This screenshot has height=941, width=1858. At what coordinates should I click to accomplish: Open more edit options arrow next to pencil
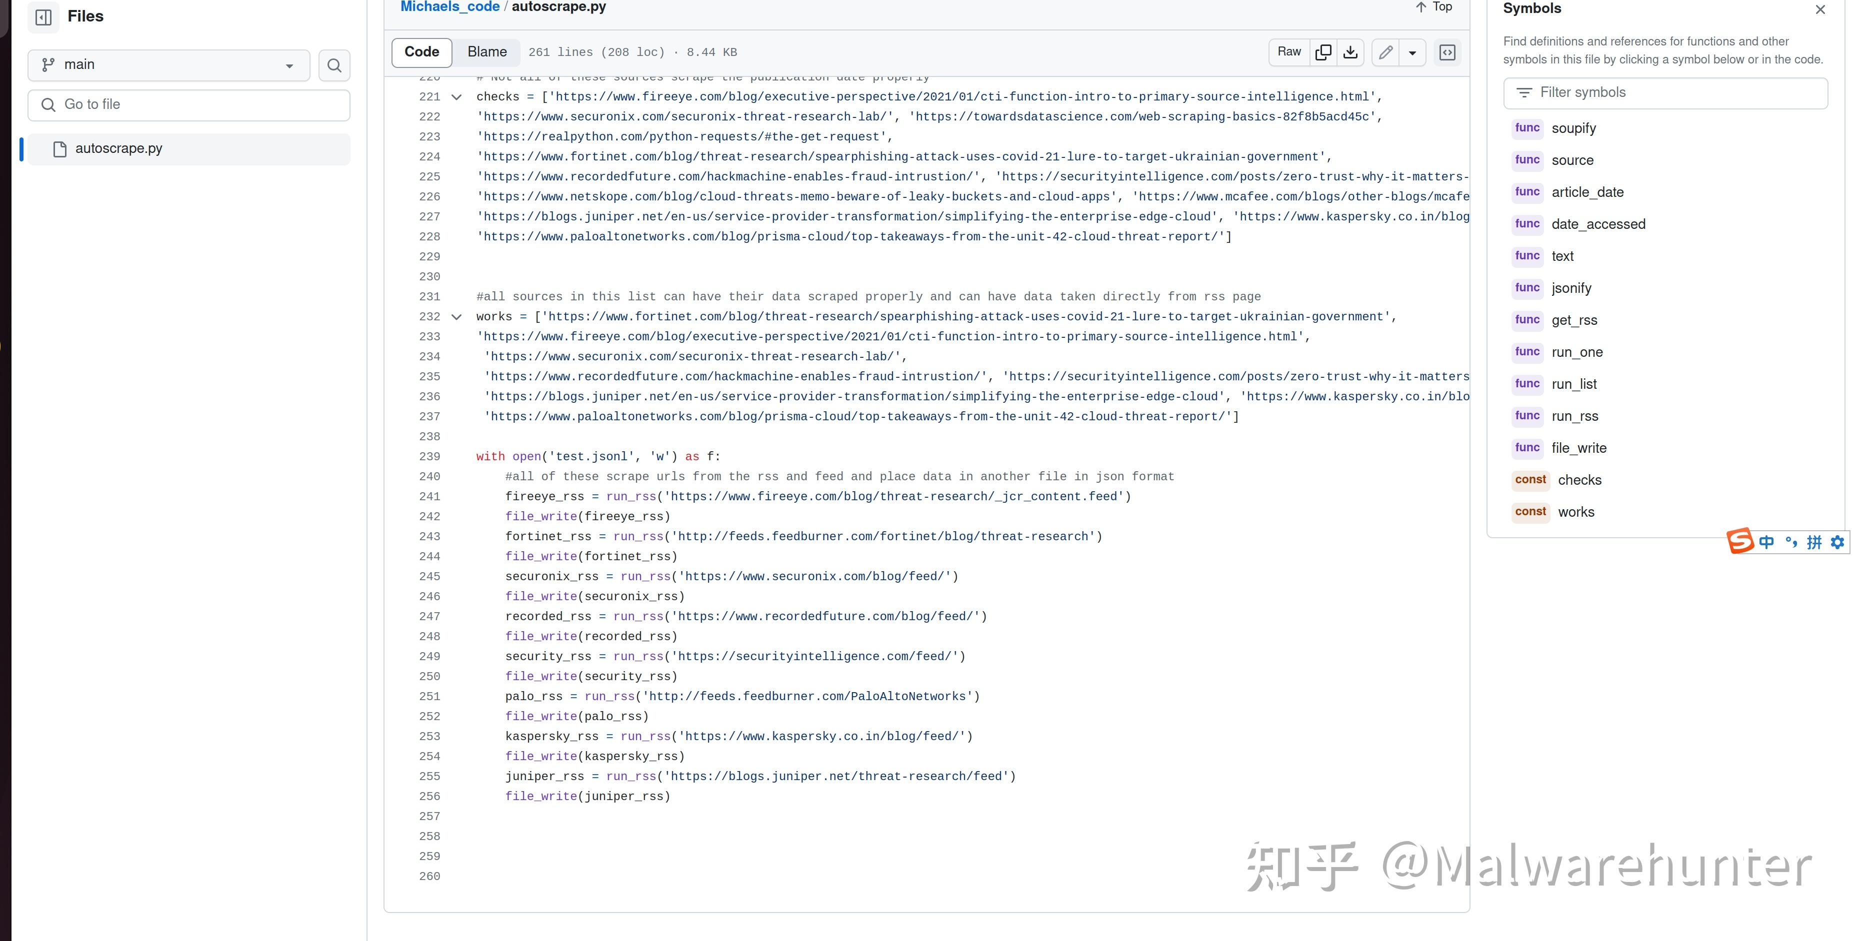point(1412,52)
